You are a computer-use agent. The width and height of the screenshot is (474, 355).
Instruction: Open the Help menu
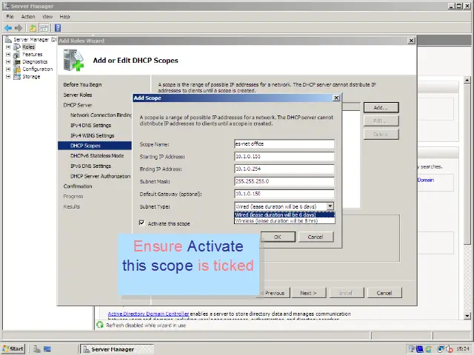click(x=64, y=16)
